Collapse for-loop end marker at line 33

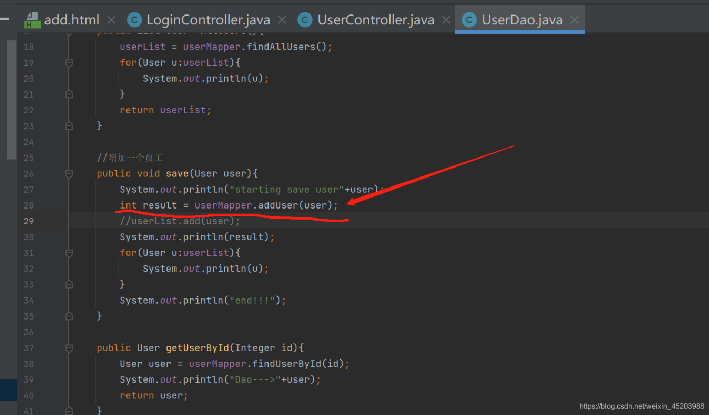click(x=69, y=285)
